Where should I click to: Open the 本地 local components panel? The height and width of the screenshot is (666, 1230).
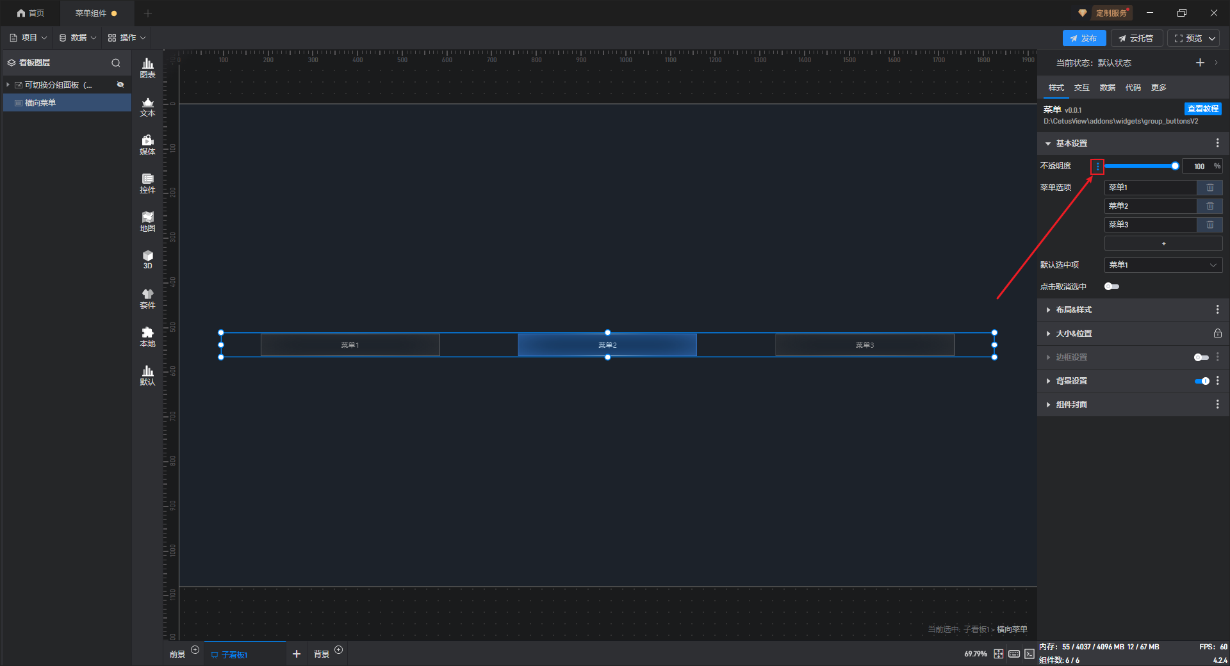147,337
